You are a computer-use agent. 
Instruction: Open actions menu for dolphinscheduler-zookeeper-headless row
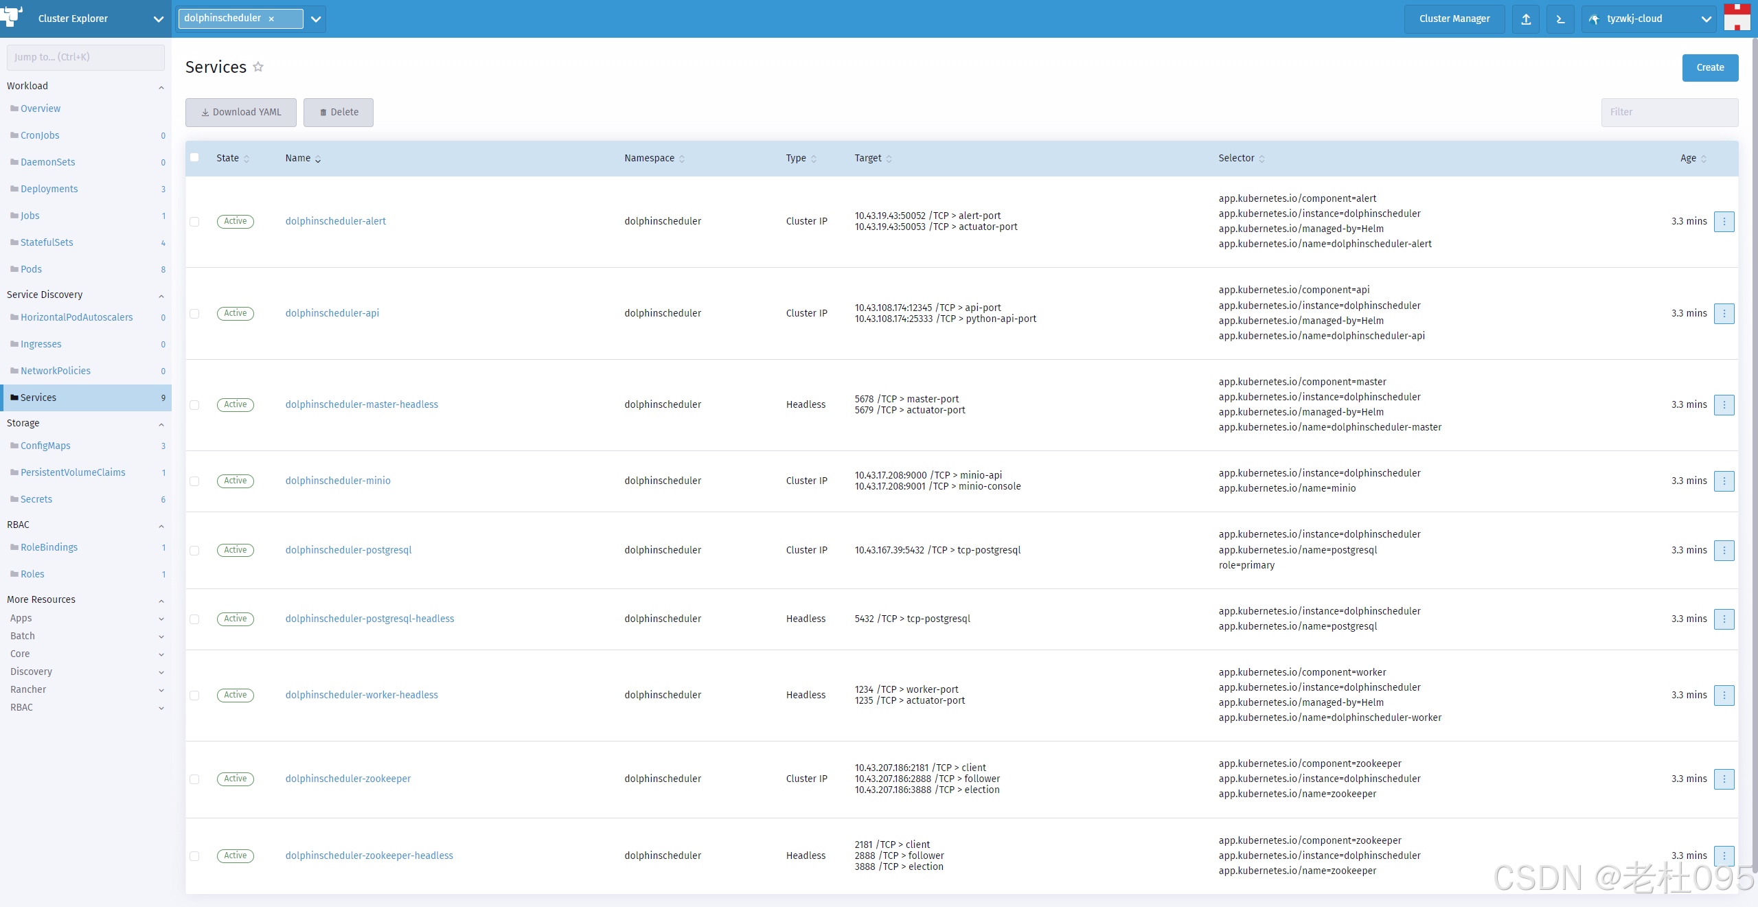tap(1724, 856)
